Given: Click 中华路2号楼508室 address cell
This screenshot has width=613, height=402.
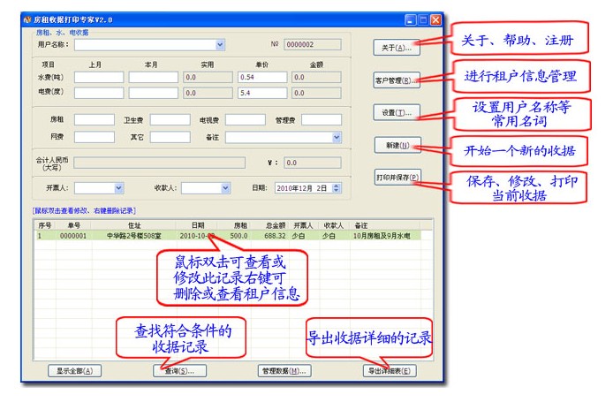Looking at the screenshot, I should 134,236.
